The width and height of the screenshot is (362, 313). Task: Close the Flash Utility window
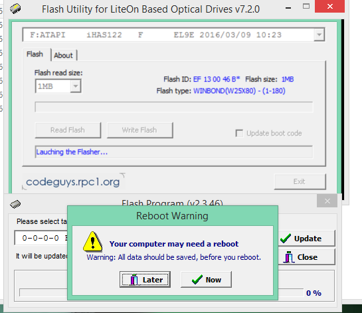pyautogui.click(x=329, y=6)
